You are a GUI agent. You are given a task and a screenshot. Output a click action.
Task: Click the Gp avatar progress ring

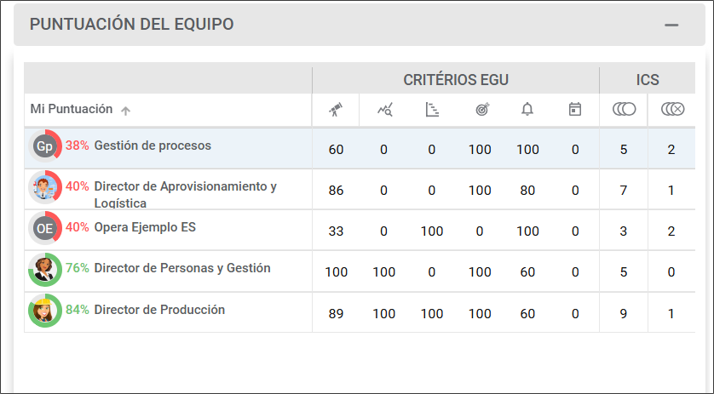point(44,146)
